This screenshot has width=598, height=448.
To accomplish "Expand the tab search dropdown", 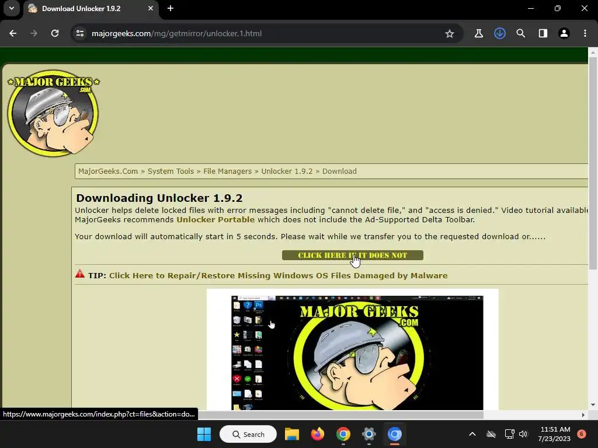I will point(12,8).
